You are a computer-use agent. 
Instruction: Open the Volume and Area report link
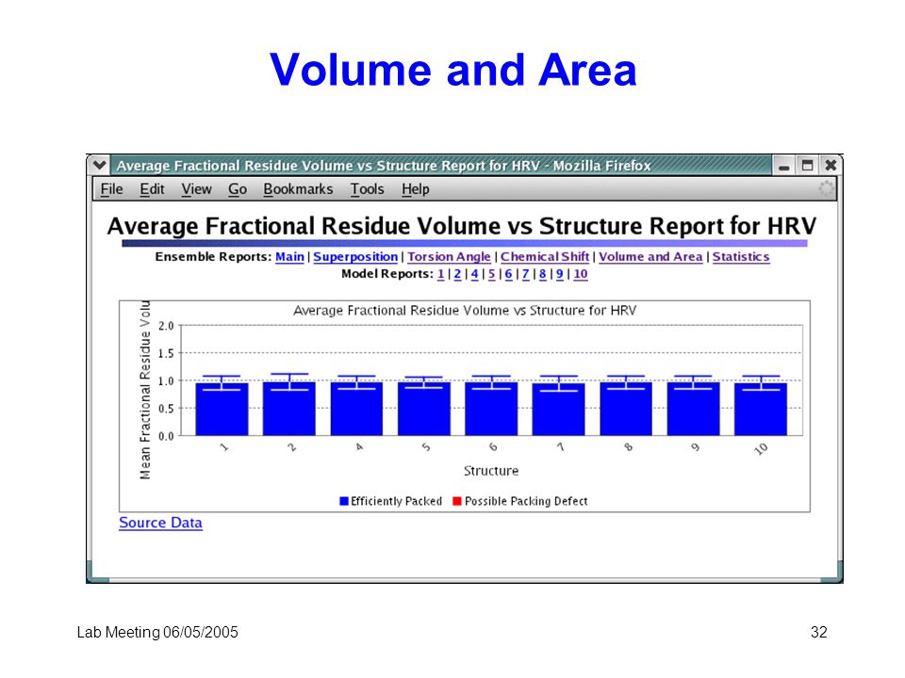[650, 257]
